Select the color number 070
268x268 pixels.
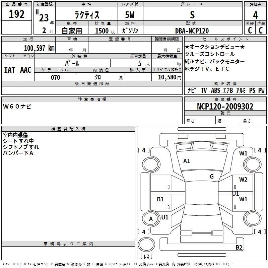coord(56,77)
